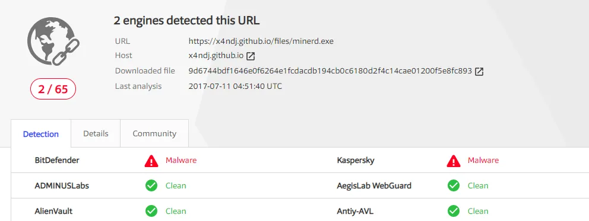Click the last analysis timestamp
The height and width of the screenshot is (221, 589).
(235, 86)
